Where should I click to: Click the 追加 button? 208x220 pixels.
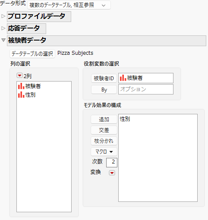click(x=104, y=119)
